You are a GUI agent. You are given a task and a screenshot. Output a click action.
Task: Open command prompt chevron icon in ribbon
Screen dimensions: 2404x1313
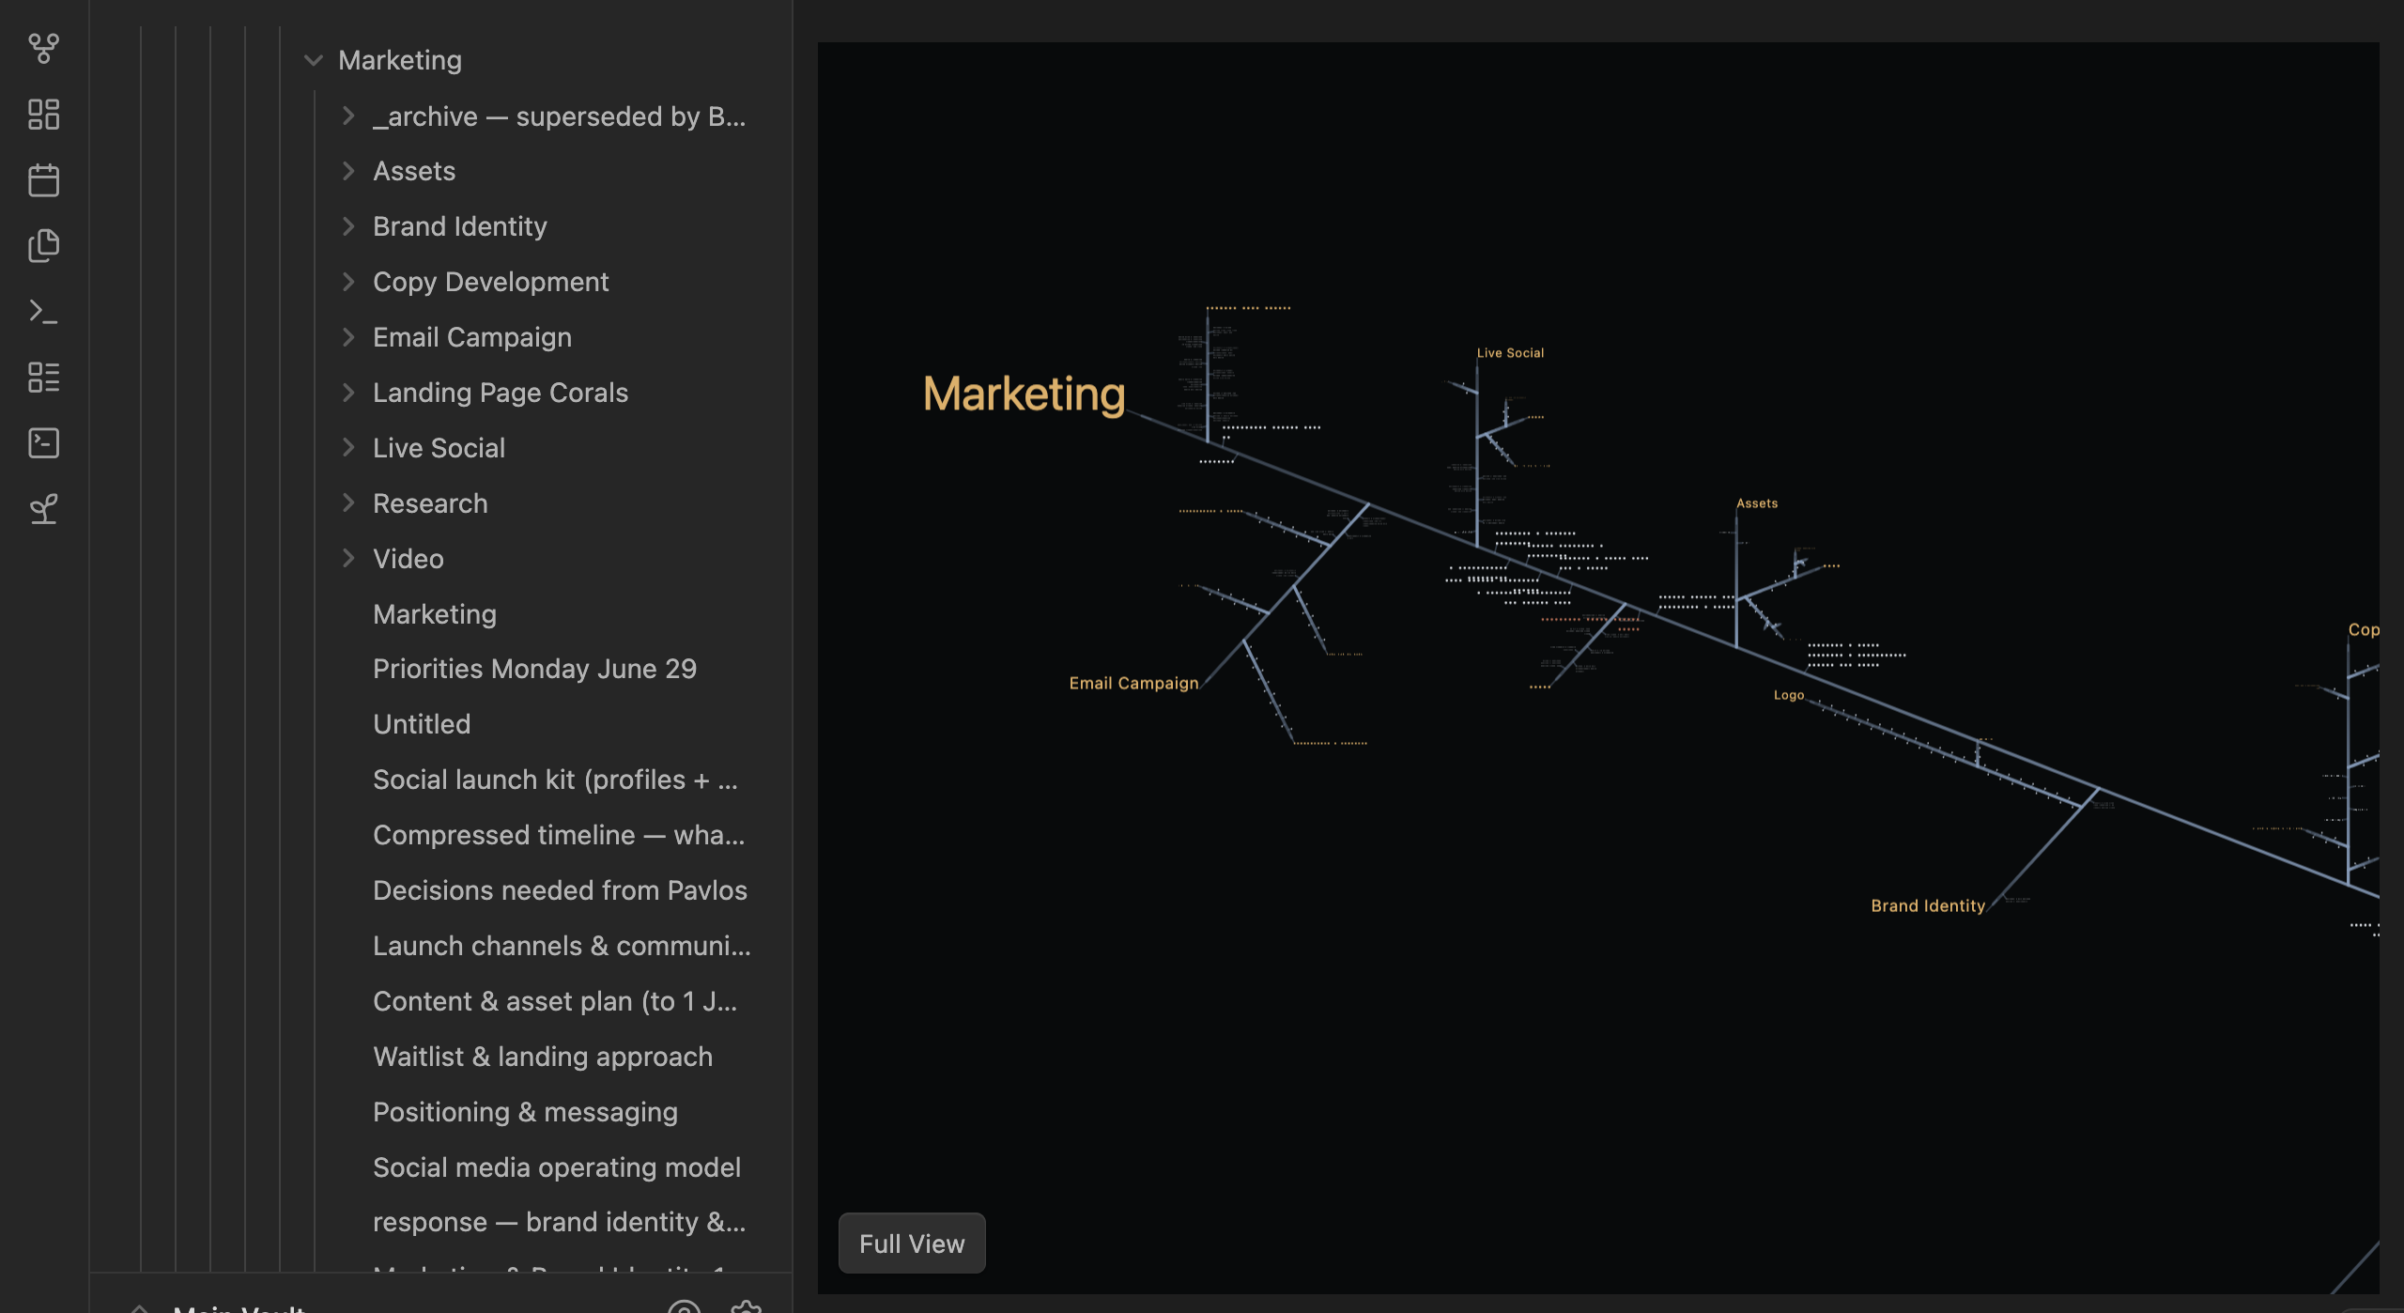(43, 312)
